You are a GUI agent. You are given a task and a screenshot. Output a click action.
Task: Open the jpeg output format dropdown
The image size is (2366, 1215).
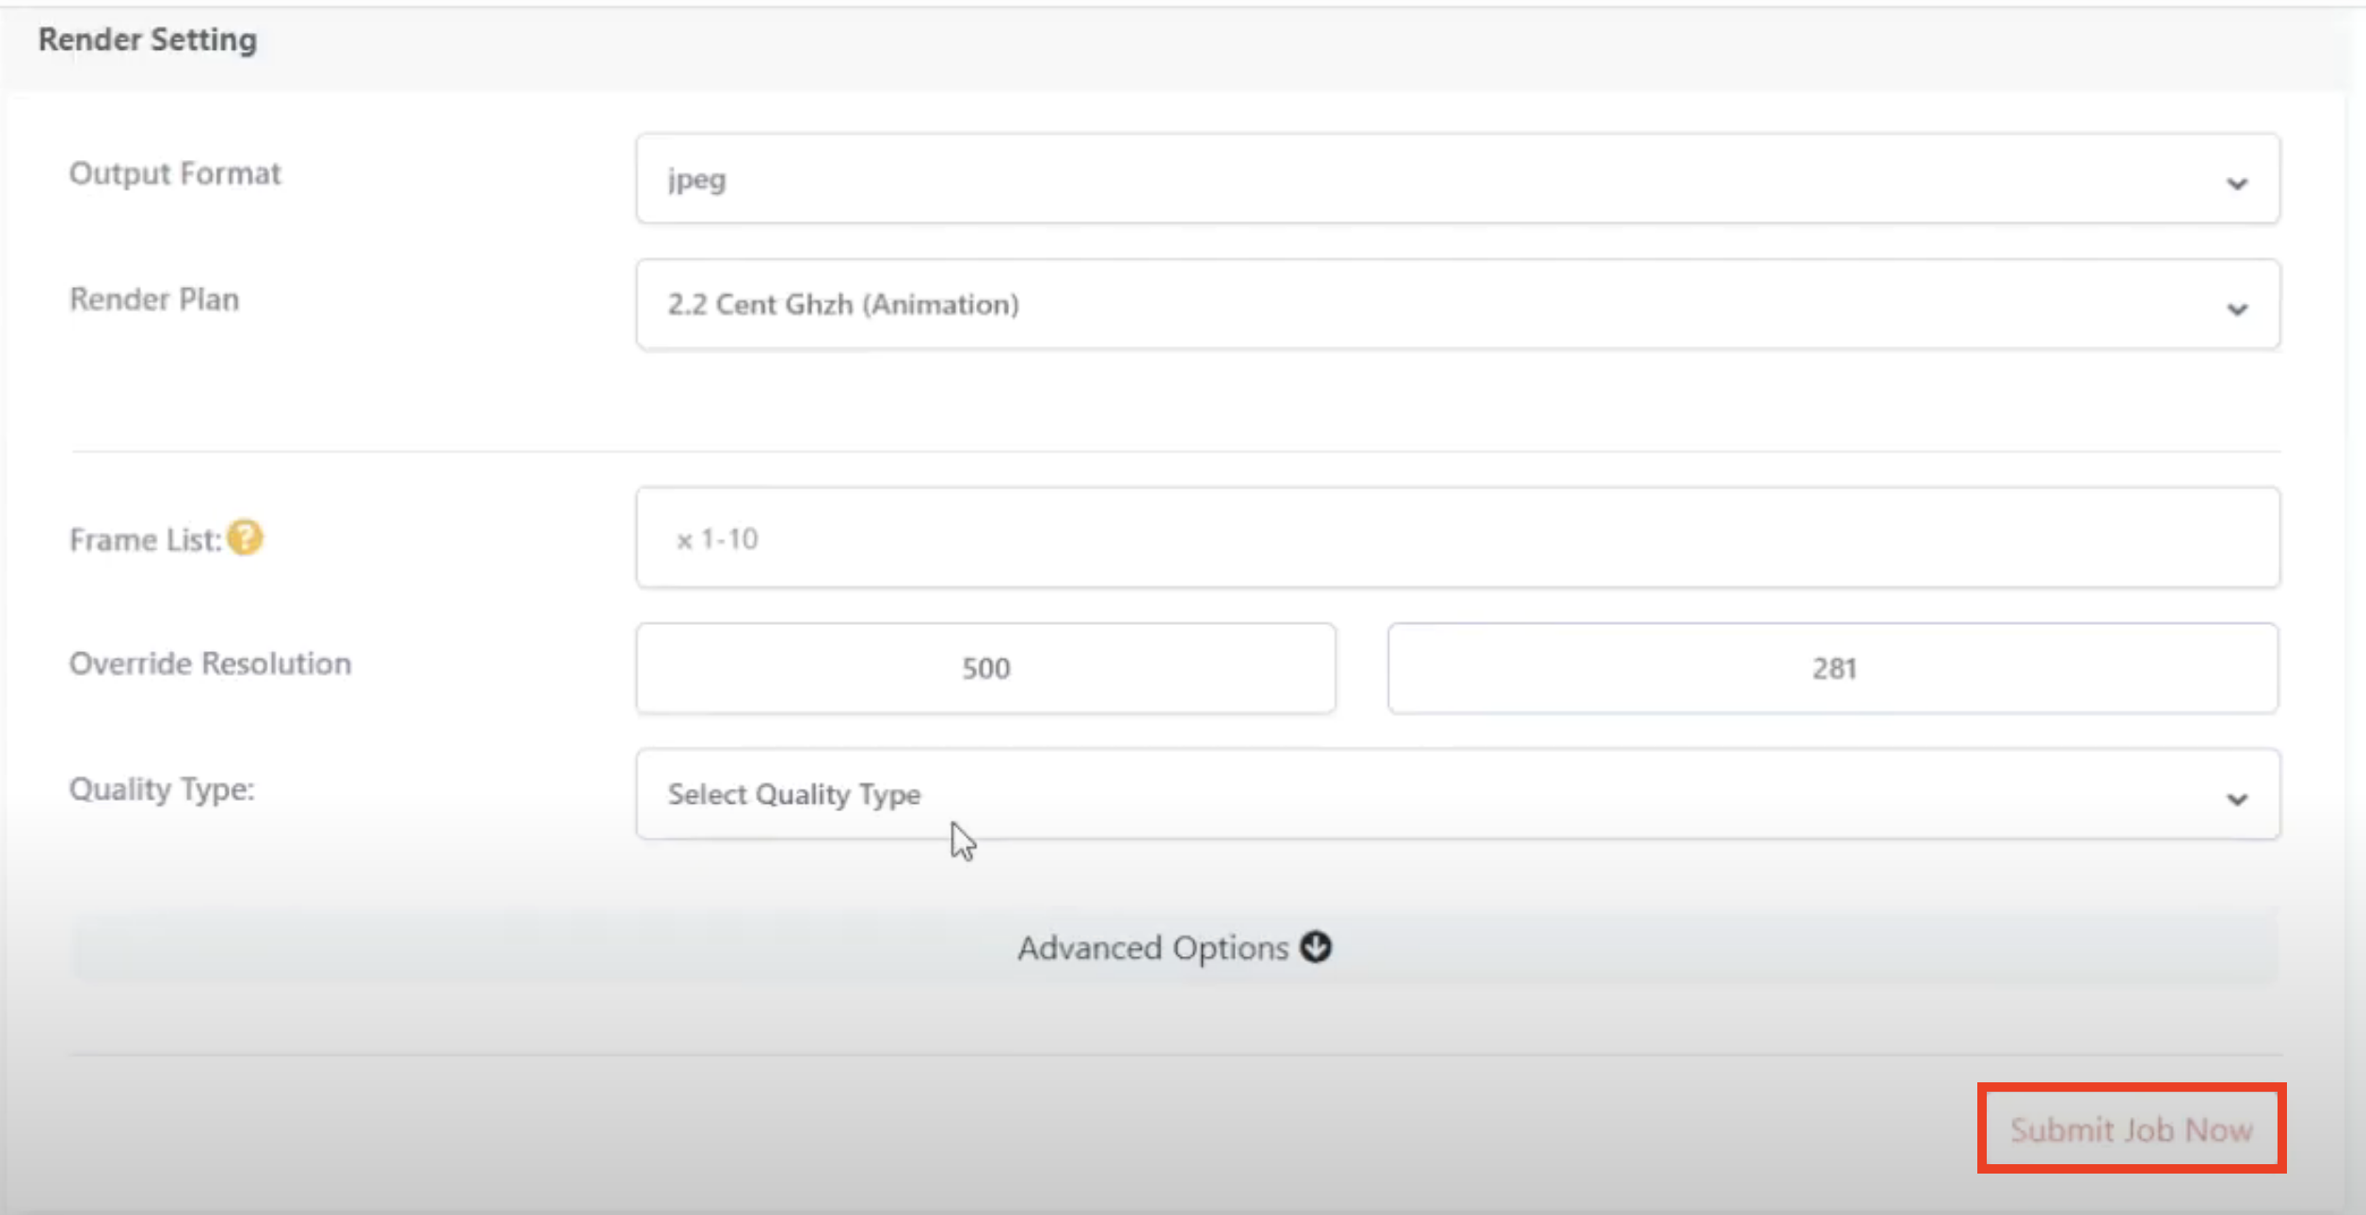tap(1458, 179)
